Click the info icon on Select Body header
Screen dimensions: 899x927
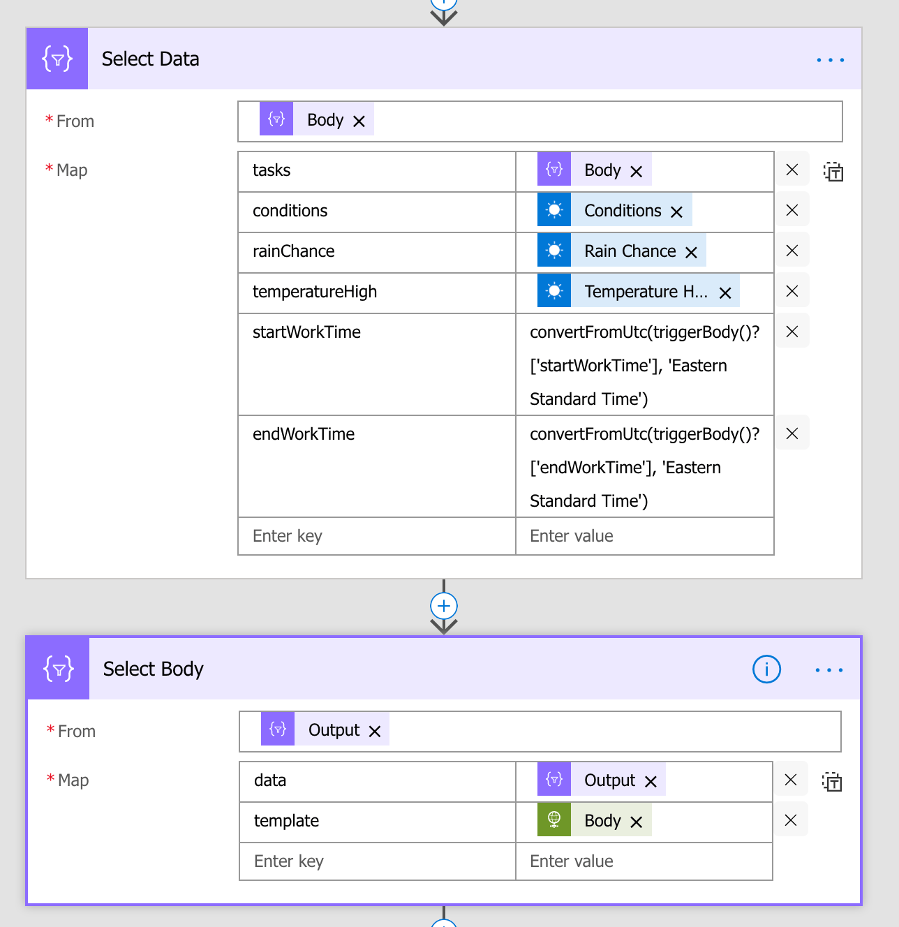(766, 669)
